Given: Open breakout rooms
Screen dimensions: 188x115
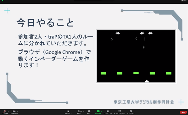Looking at the screenshot, I should [x=119, y=111].
